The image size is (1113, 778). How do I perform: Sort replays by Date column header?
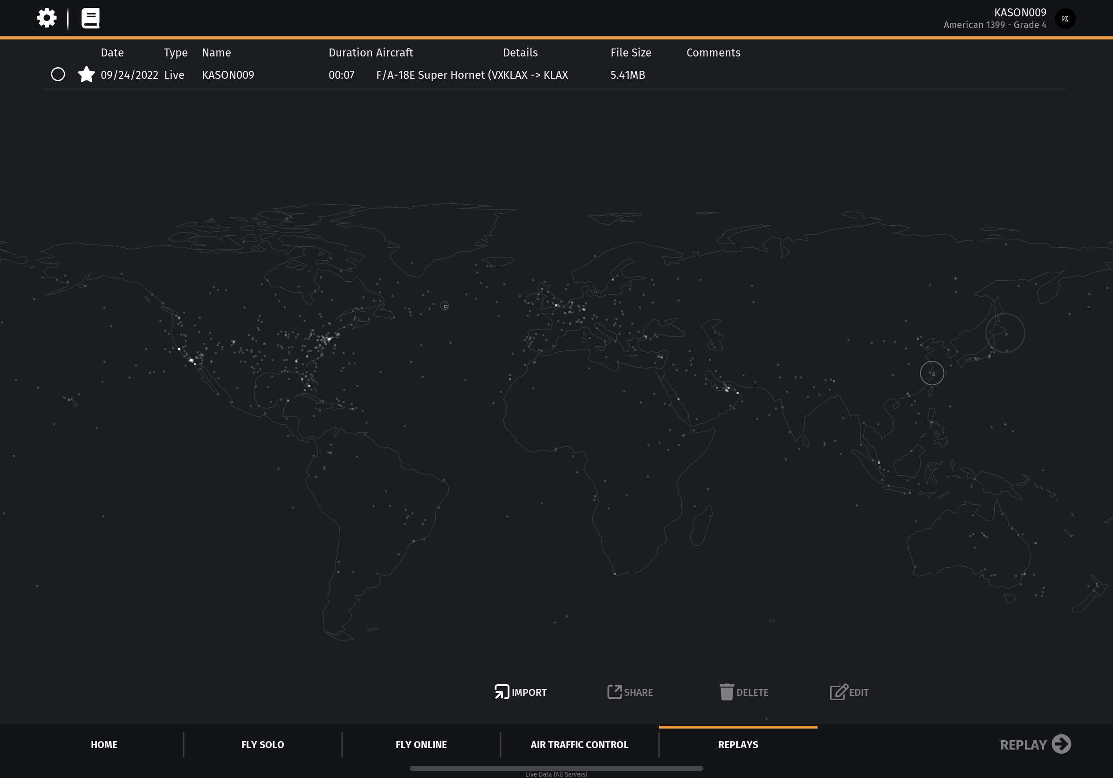click(x=112, y=52)
